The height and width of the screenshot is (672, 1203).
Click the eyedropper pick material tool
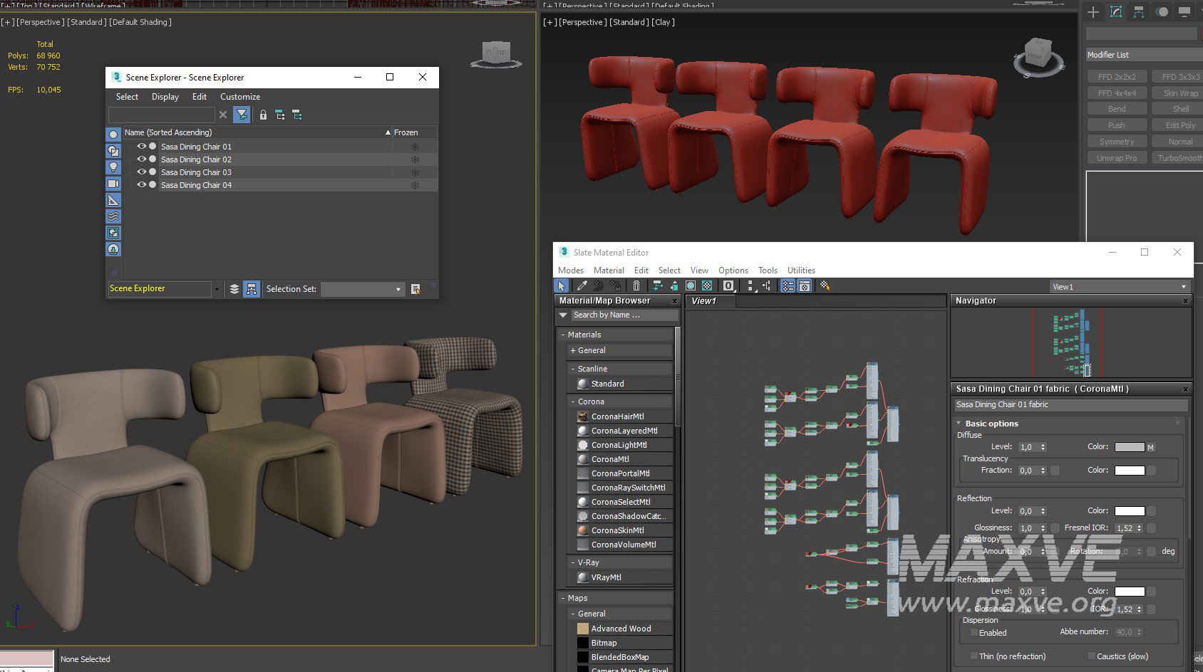[582, 285]
